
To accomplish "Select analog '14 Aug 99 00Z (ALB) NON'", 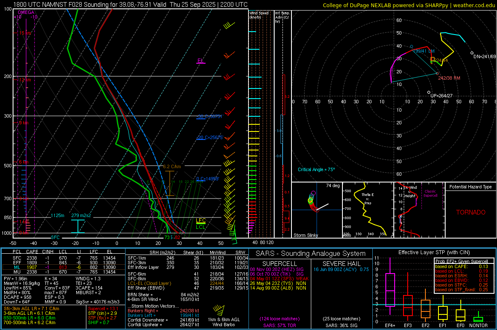I will tap(278, 288).
